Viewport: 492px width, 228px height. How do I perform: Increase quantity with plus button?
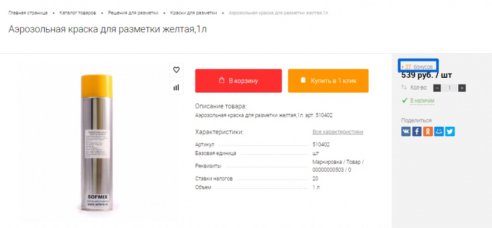coord(462,88)
